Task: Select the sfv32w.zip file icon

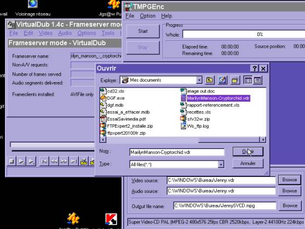Action: 183,119
